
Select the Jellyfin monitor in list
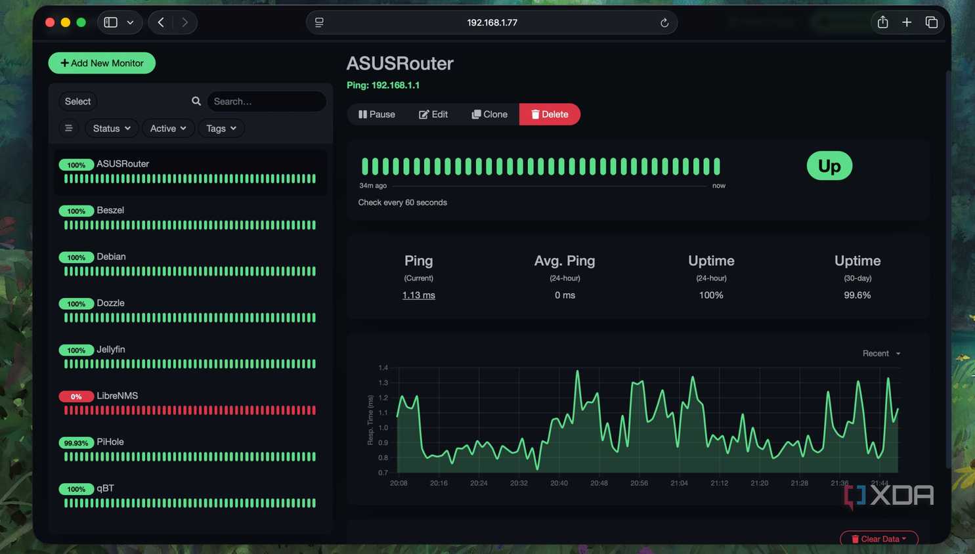(x=190, y=358)
